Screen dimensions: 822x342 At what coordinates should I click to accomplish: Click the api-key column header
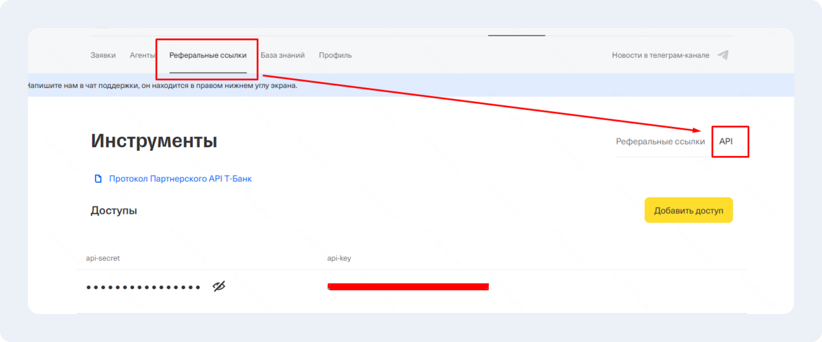point(339,258)
